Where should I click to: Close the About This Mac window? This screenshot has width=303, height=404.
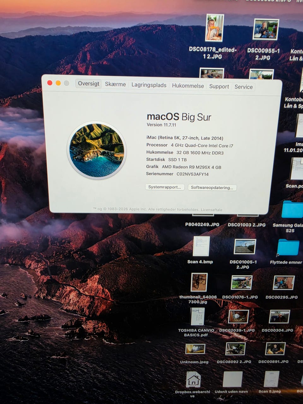coord(50,83)
